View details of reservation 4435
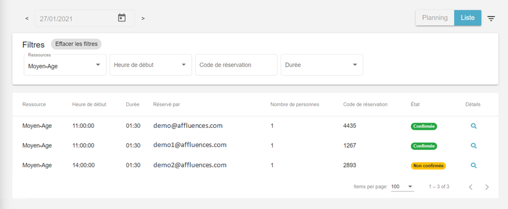Viewport: 508px width, 209px height. coord(474,126)
